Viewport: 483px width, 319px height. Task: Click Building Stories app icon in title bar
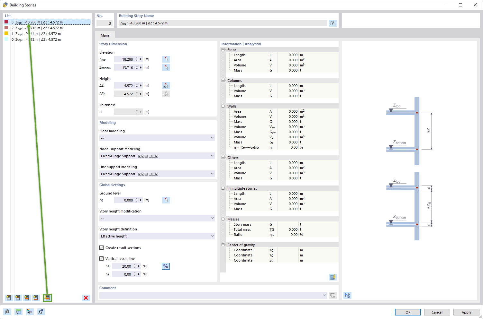click(x=5, y=5)
